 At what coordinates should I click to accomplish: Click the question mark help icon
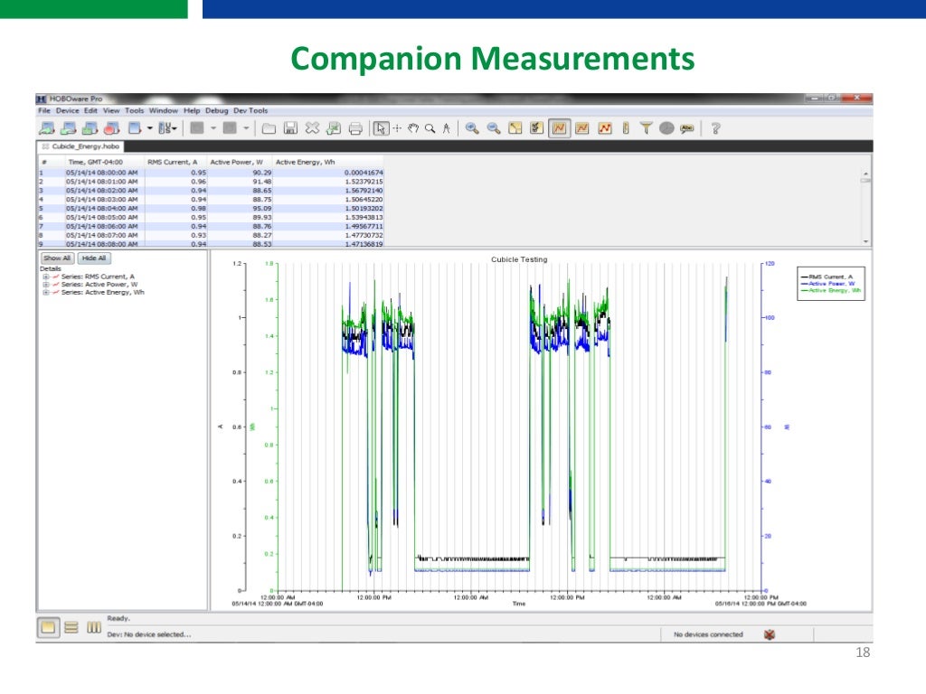coord(714,128)
